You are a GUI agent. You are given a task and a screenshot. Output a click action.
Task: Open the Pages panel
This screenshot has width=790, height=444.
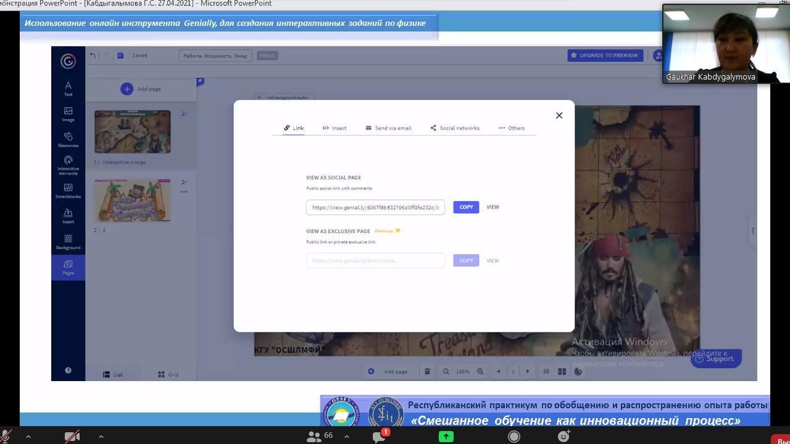pyautogui.click(x=68, y=267)
